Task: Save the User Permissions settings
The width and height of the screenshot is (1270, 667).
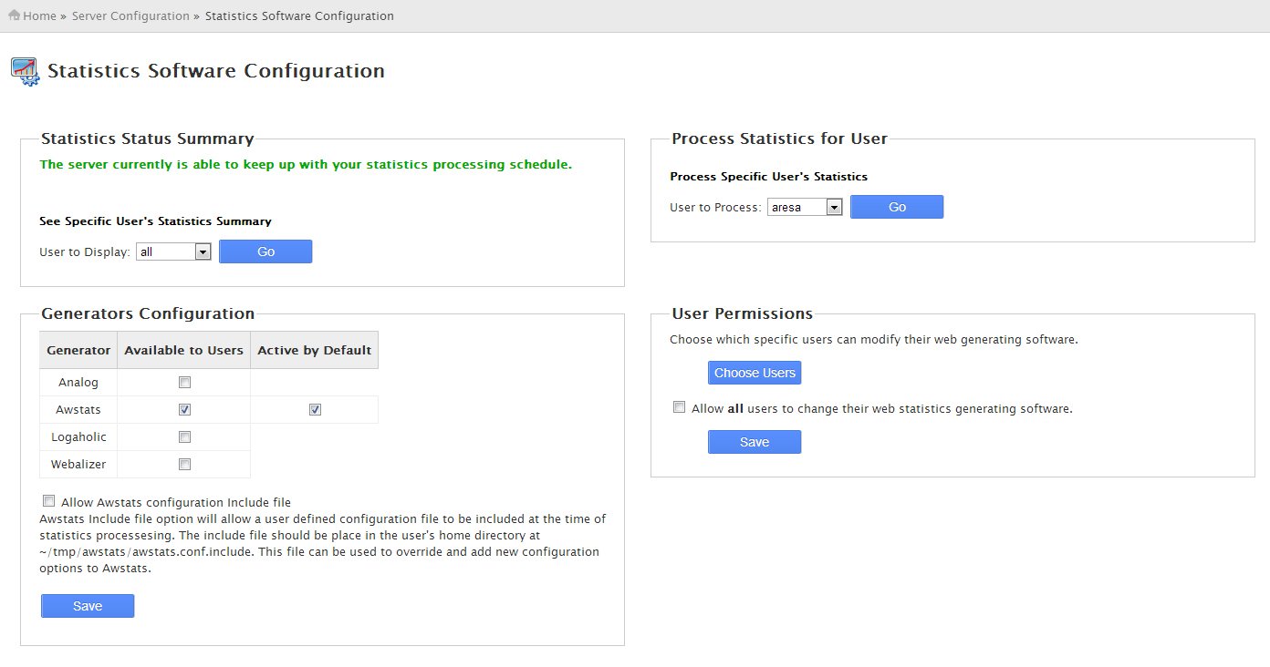Action: (755, 442)
